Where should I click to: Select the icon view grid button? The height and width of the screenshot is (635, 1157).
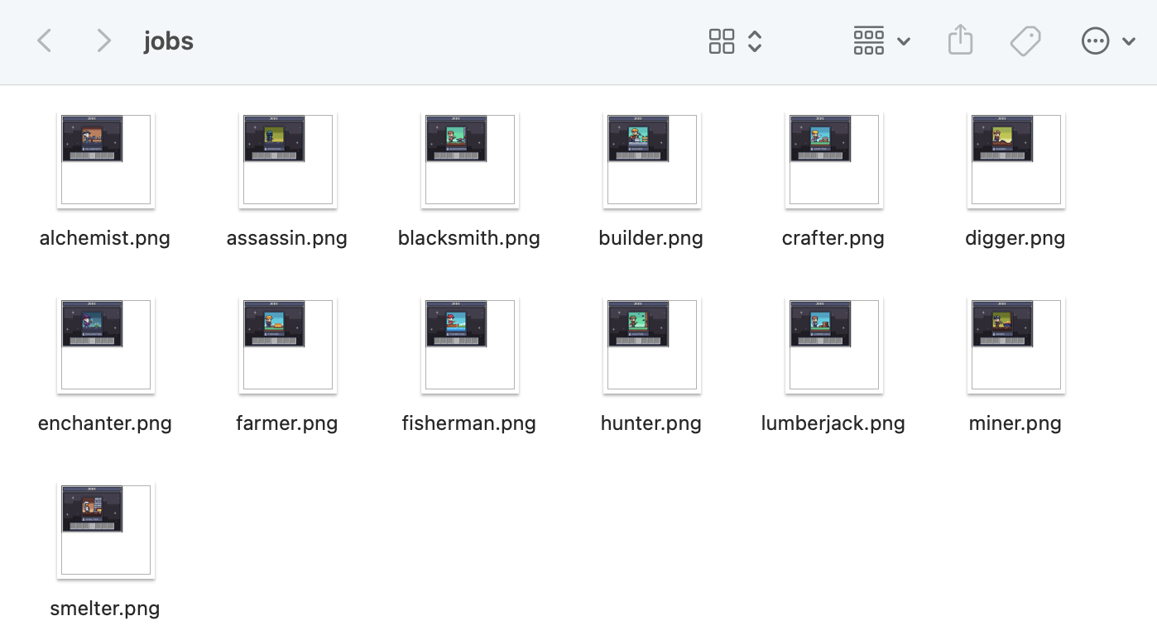click(x=722, y=41)
